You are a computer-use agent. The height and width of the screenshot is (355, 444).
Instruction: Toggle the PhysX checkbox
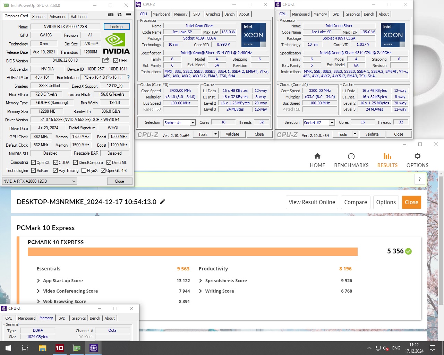pos(84,170)
